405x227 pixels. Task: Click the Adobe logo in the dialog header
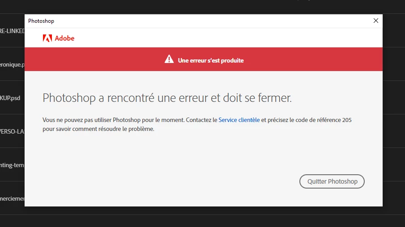[58, 38]
